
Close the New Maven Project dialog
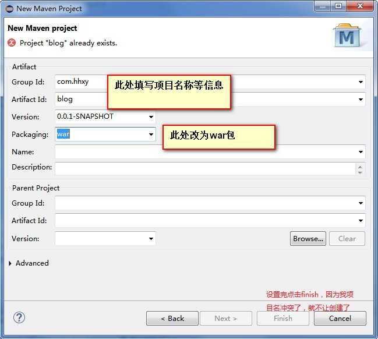(360, 6)
